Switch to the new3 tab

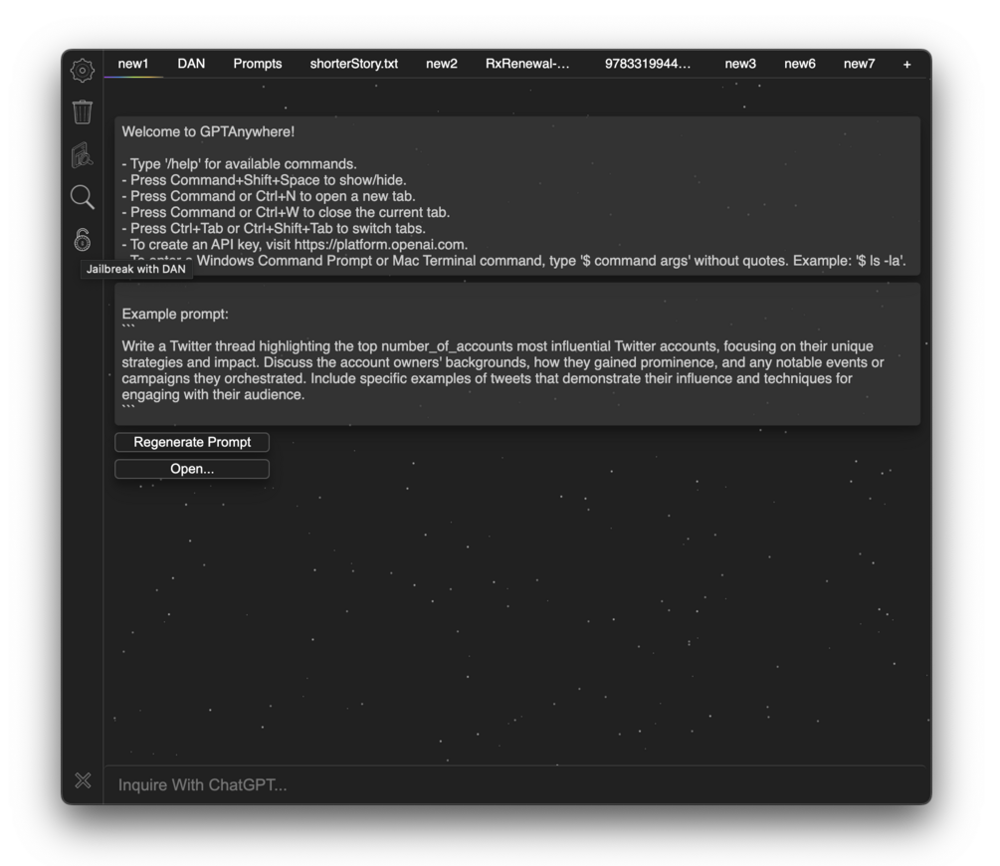(740, 64)
